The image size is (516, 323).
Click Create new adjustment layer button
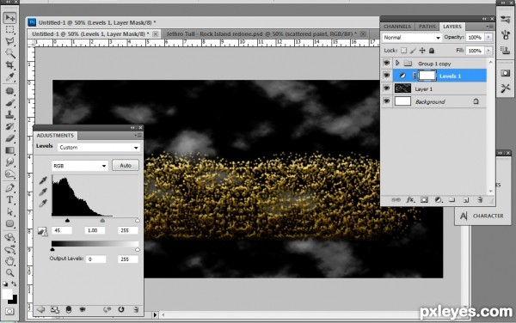438,200
